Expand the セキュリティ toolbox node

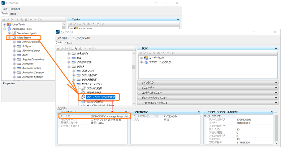point(69,53)
